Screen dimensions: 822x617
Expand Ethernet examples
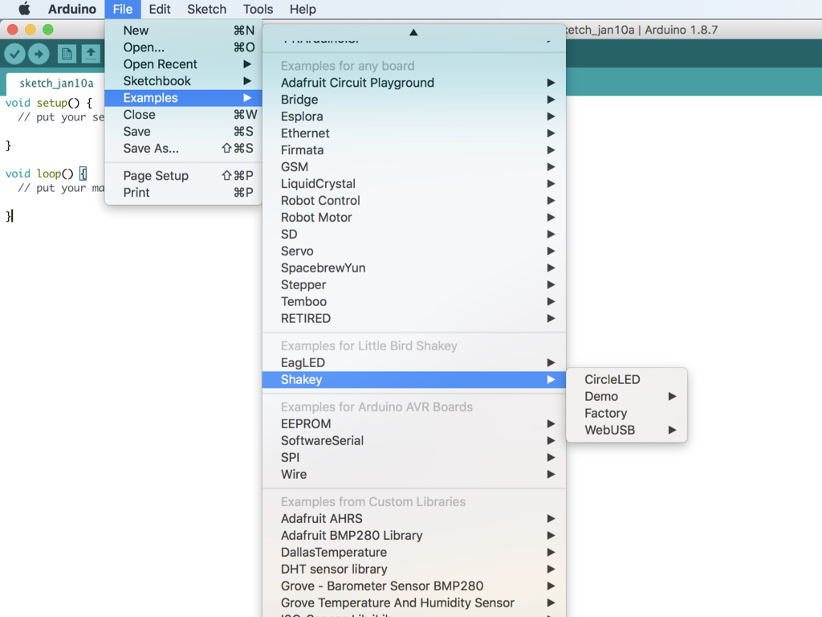413,133
